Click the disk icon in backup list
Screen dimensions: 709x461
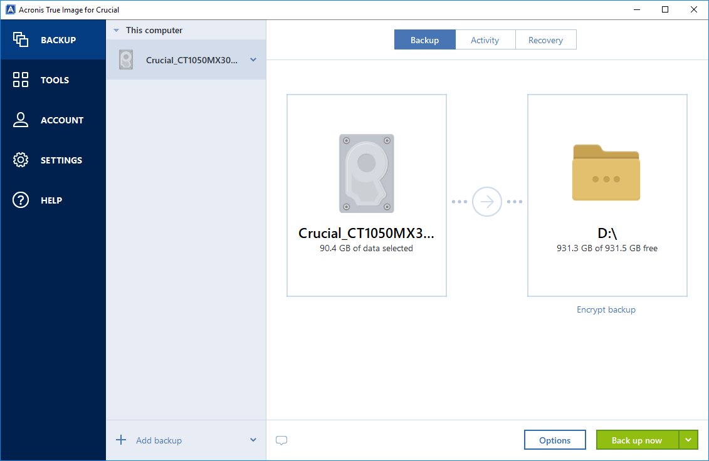(126, 60)
